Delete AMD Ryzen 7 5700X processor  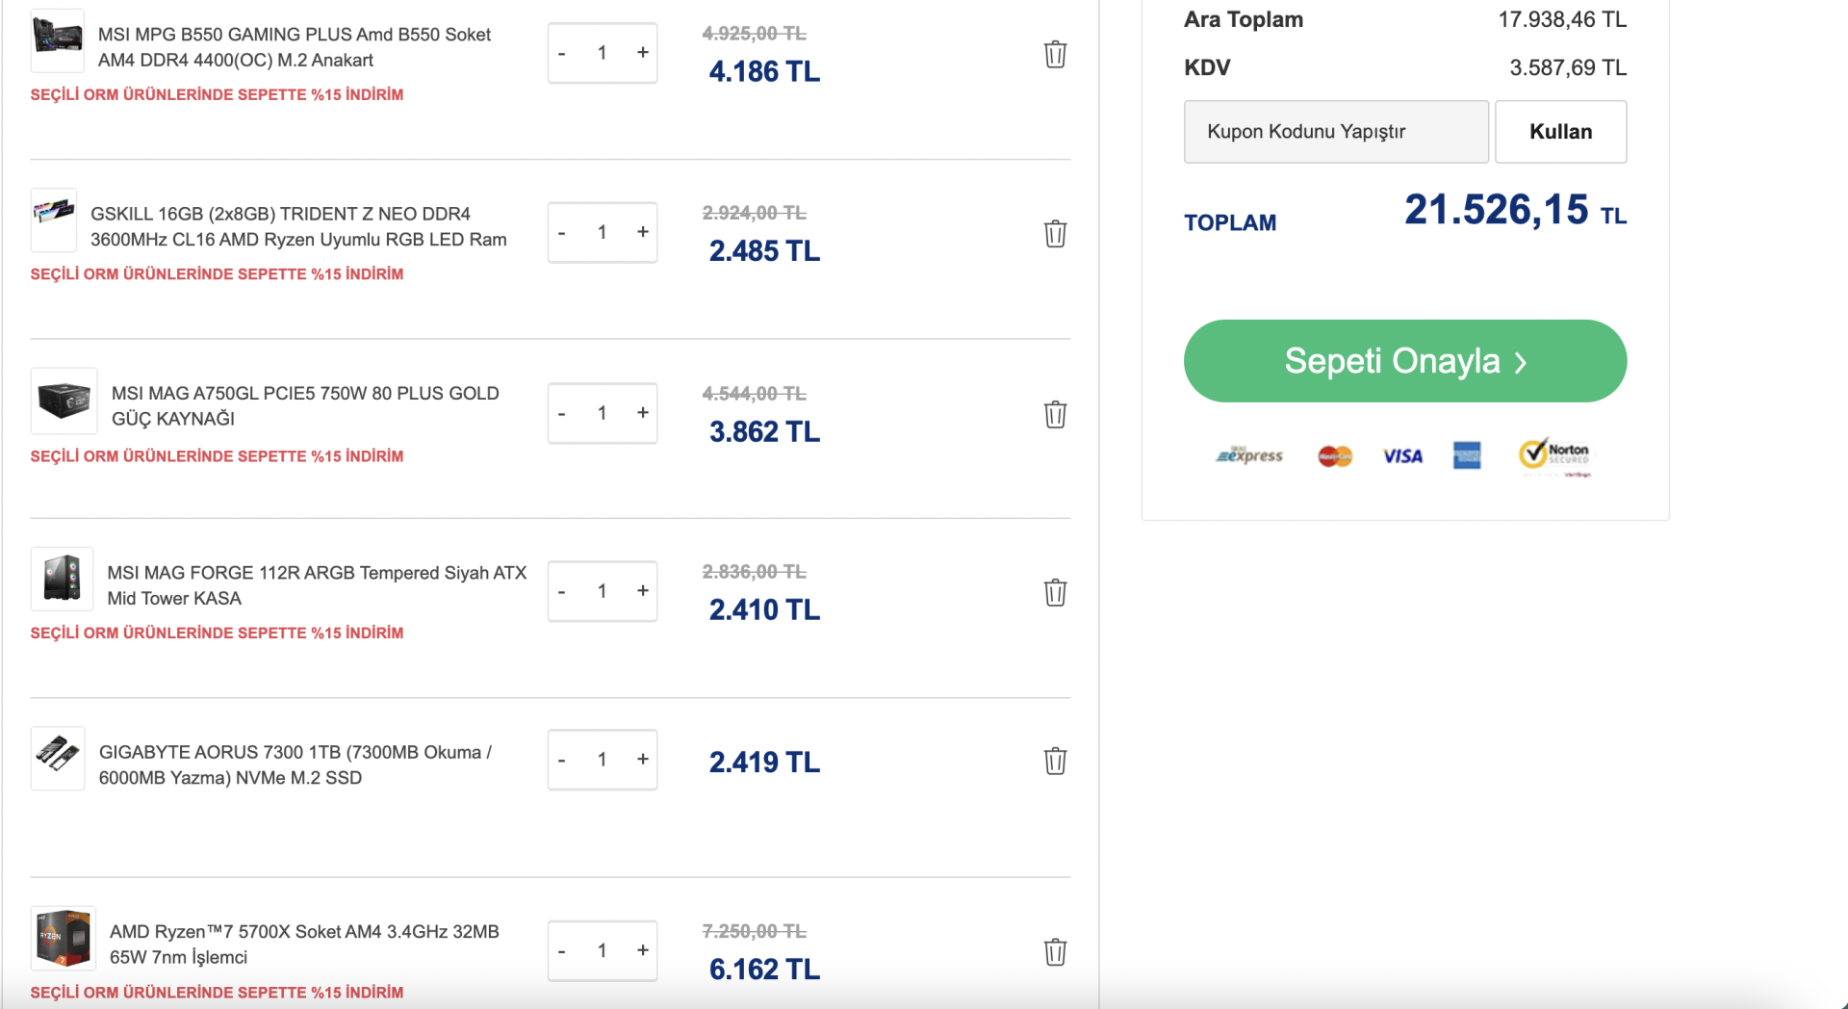(1055, 952)
